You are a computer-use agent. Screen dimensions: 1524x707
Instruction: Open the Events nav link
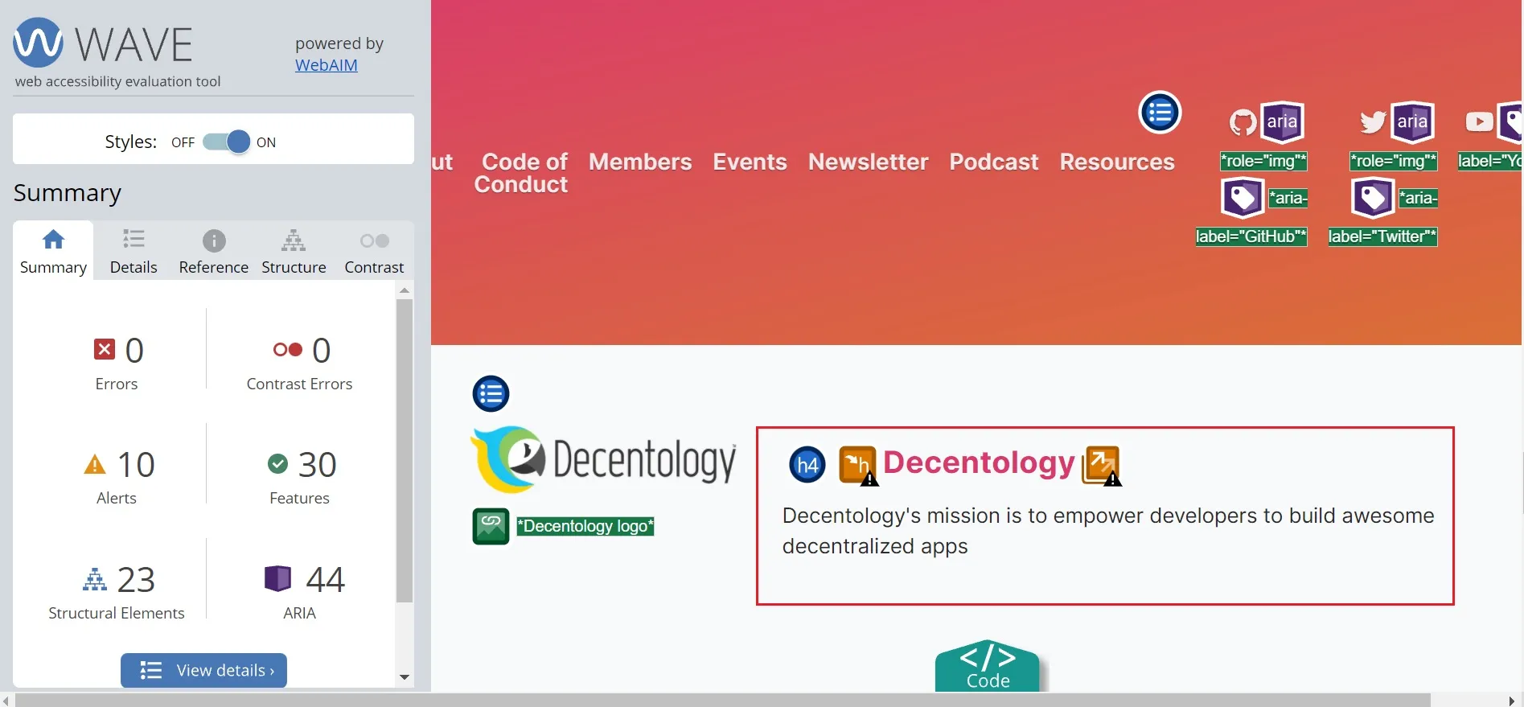click(750, 162)
